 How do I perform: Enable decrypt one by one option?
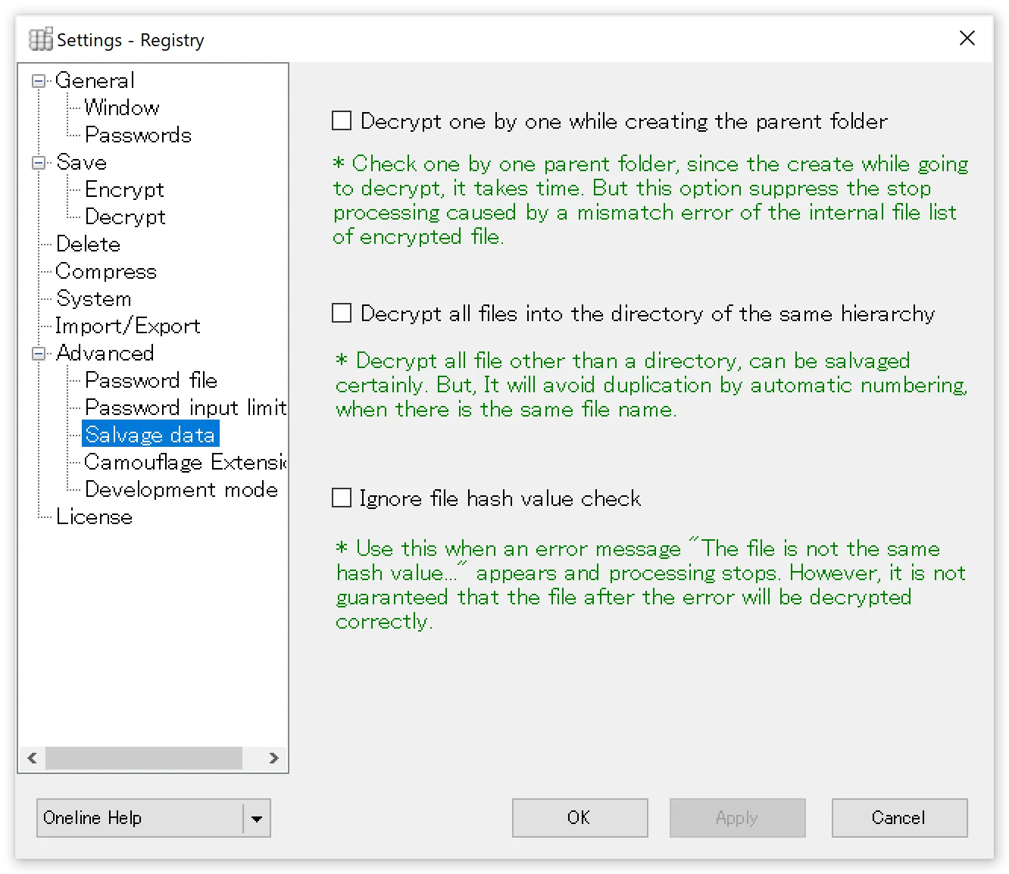point(341,120)
